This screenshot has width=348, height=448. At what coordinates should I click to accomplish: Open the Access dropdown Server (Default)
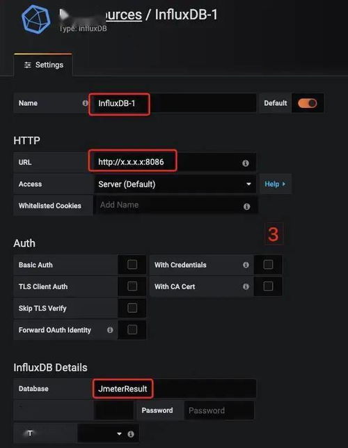(x=175, y=184)
